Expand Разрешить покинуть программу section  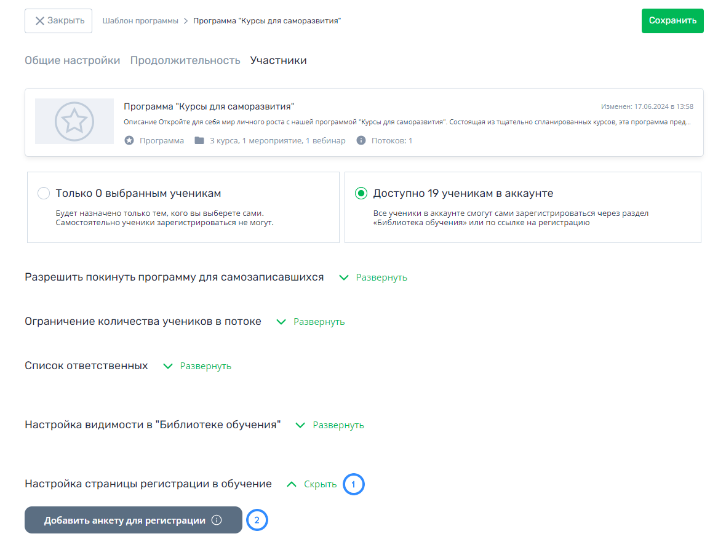tap(373, 277)
